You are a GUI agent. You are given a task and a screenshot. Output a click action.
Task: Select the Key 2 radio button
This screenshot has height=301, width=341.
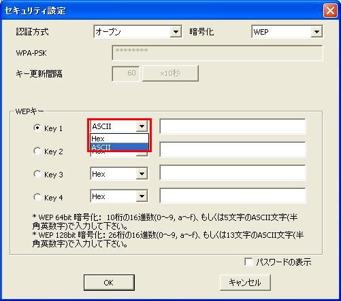[x=37, y=151]
